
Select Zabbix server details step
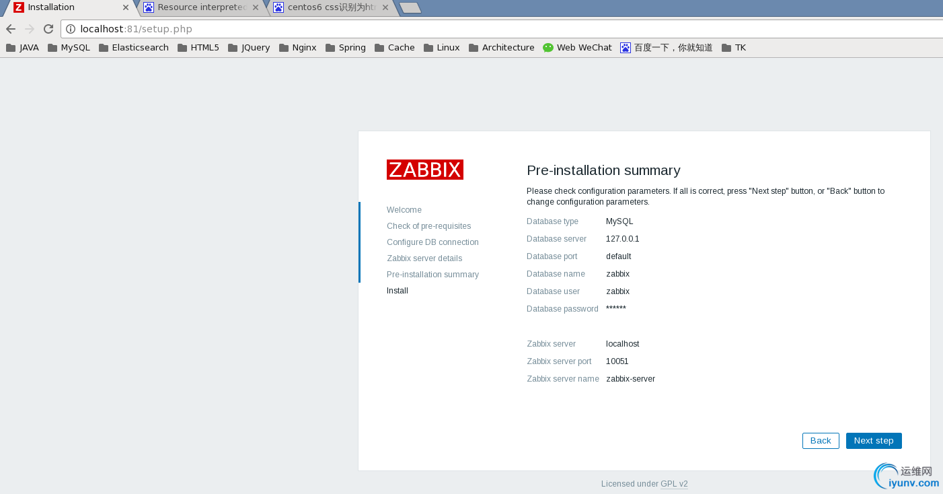pos(424,258)
